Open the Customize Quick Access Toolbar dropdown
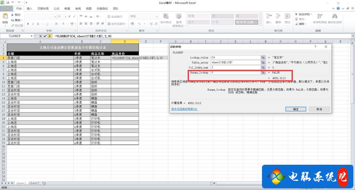Viewport: 355px width, 190px height. (27, 3)
